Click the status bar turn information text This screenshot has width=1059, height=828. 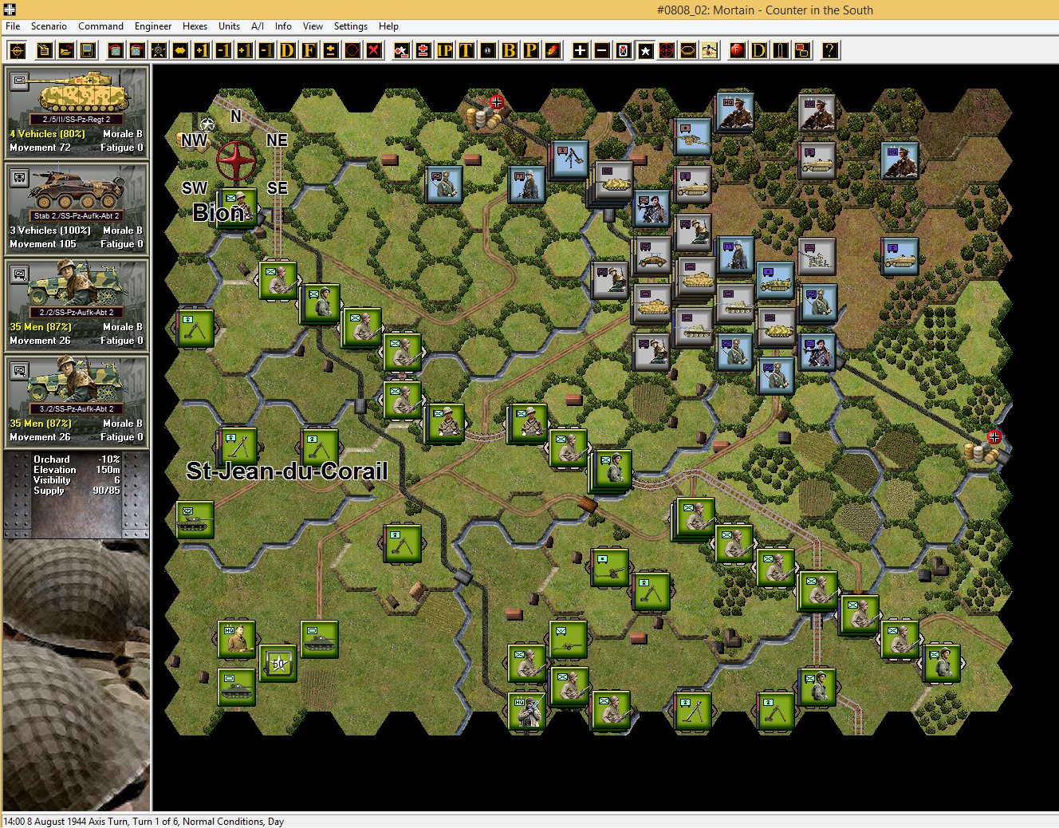144,822
